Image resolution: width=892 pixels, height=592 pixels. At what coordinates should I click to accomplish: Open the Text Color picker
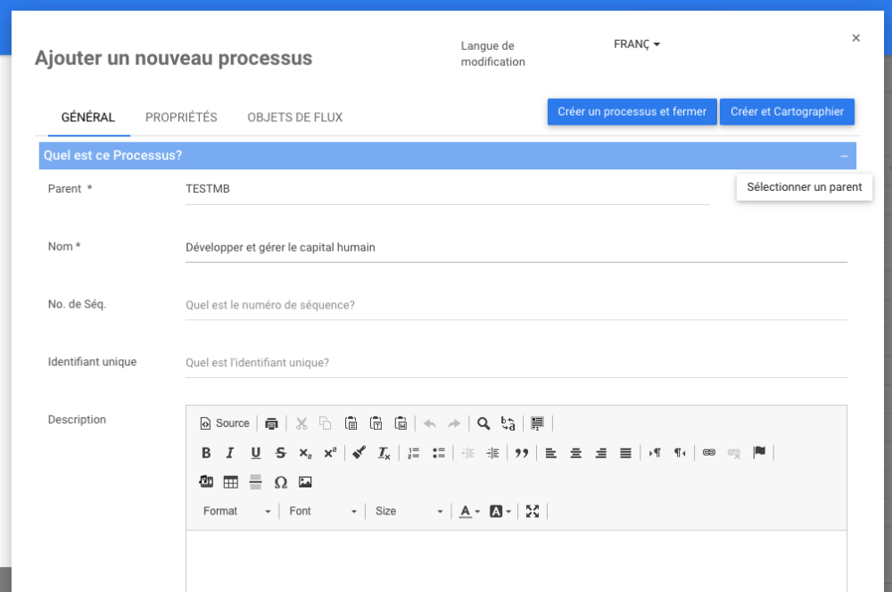(x=469, y=511)
